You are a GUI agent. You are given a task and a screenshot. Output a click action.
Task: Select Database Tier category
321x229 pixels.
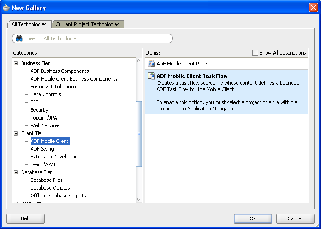click(37, 172)
